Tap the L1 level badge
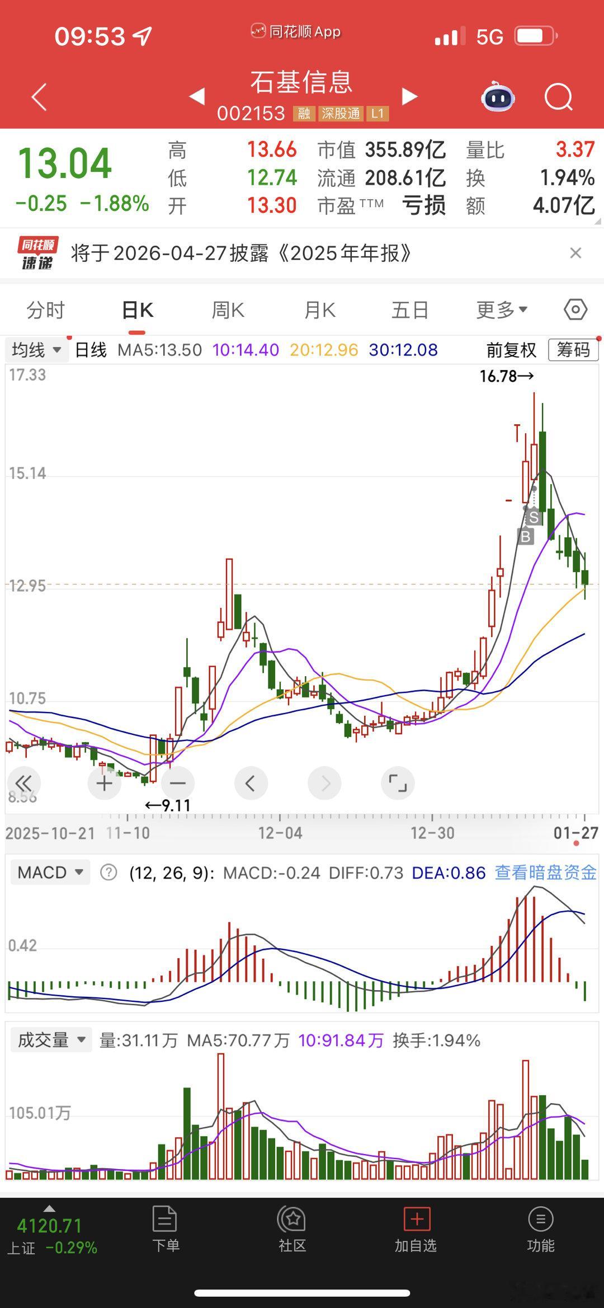The height and width of the screenshot is (1308, 604). pyautogui.click(x=377, y=114)
